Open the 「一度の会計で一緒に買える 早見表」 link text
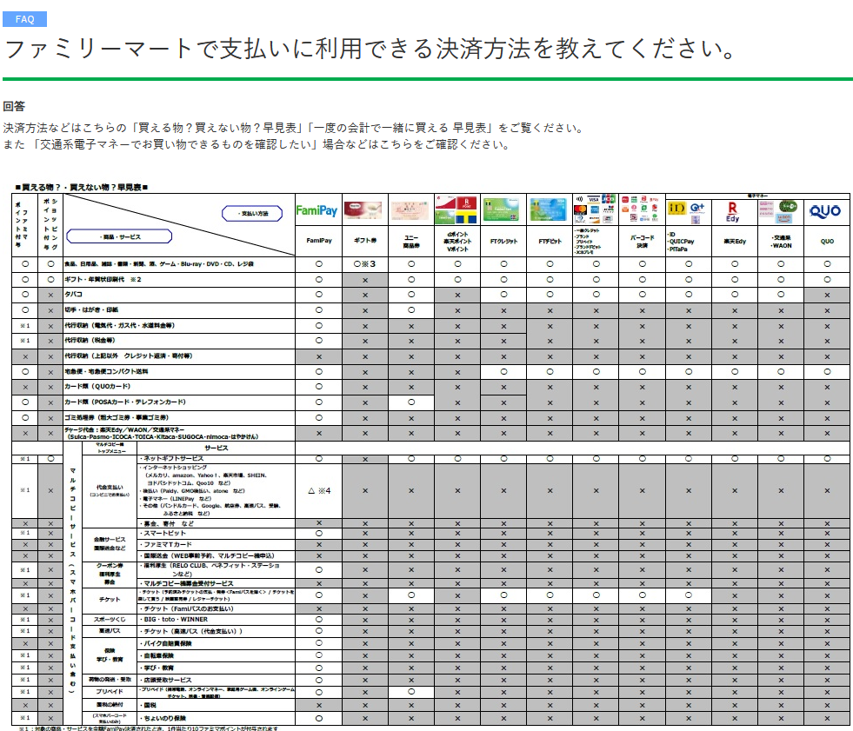The width and height of the screenshot is (853, 731). pos(402,128)
